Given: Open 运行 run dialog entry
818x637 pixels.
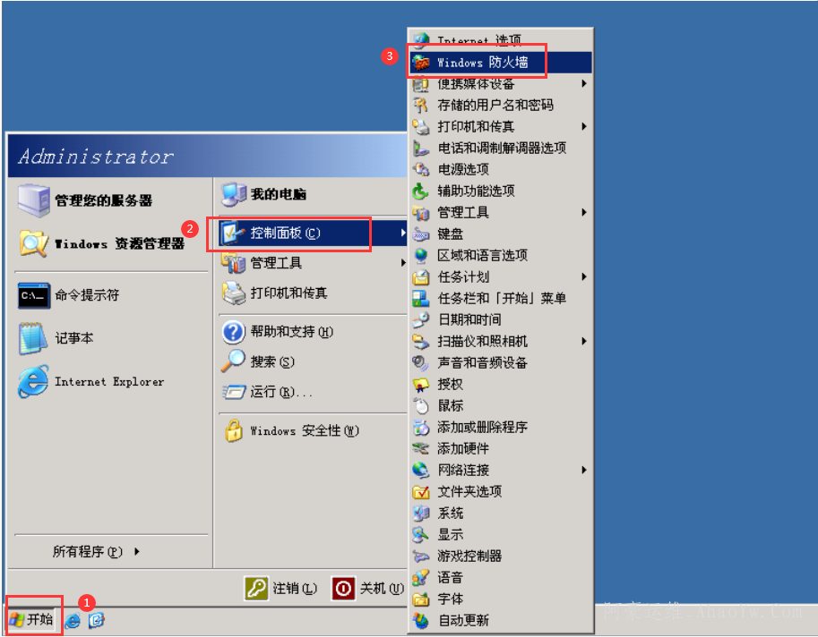Looking at the screenshot, I should point(312,392).
